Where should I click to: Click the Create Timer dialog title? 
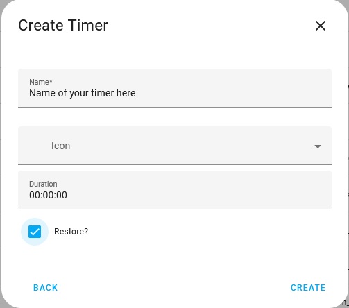(63, 25)
